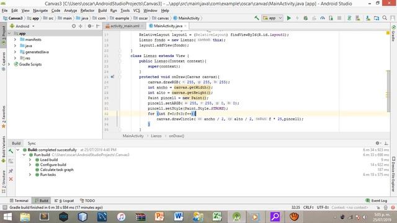This screenshot has height=223, width=397.
Task: Expand the manifests folder
Action: click(x=15, y=40)
